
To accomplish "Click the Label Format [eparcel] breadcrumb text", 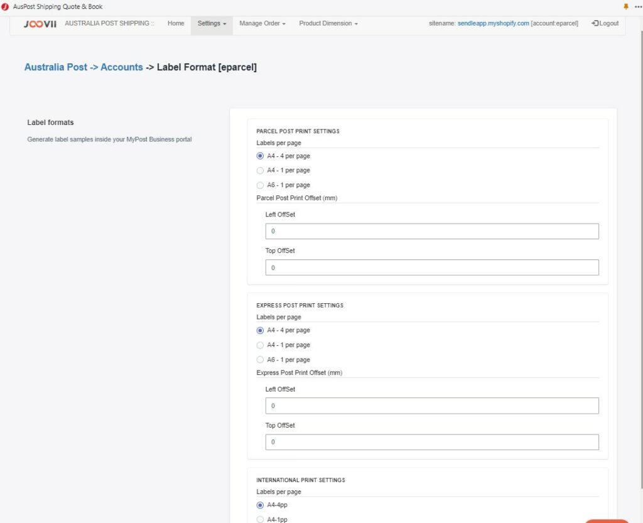I will [x=207, y=67].
